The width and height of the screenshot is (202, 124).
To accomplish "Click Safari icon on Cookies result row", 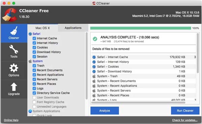I will click(x=94, y=67).
